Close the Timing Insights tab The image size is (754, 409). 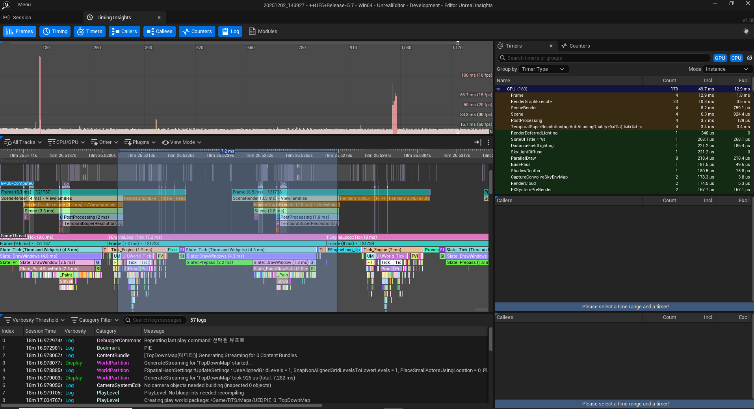coord(159,18)
